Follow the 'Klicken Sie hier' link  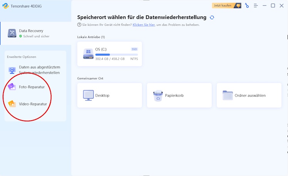(144, 25)
